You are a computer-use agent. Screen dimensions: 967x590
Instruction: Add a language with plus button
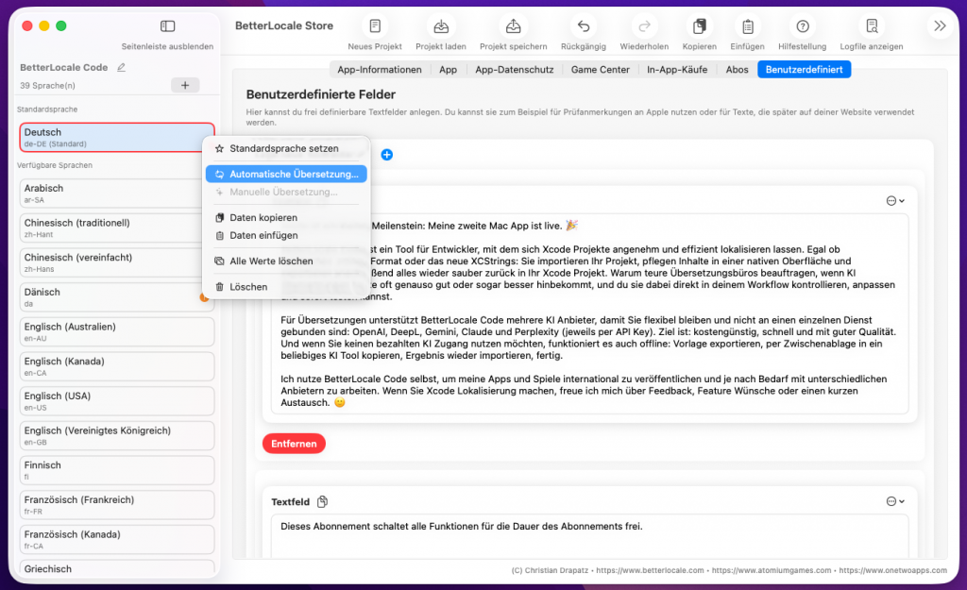(x=184, y=85)
